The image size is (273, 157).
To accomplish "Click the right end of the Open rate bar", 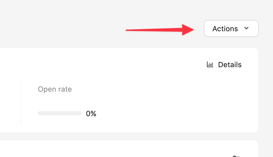I will point(80,113).
